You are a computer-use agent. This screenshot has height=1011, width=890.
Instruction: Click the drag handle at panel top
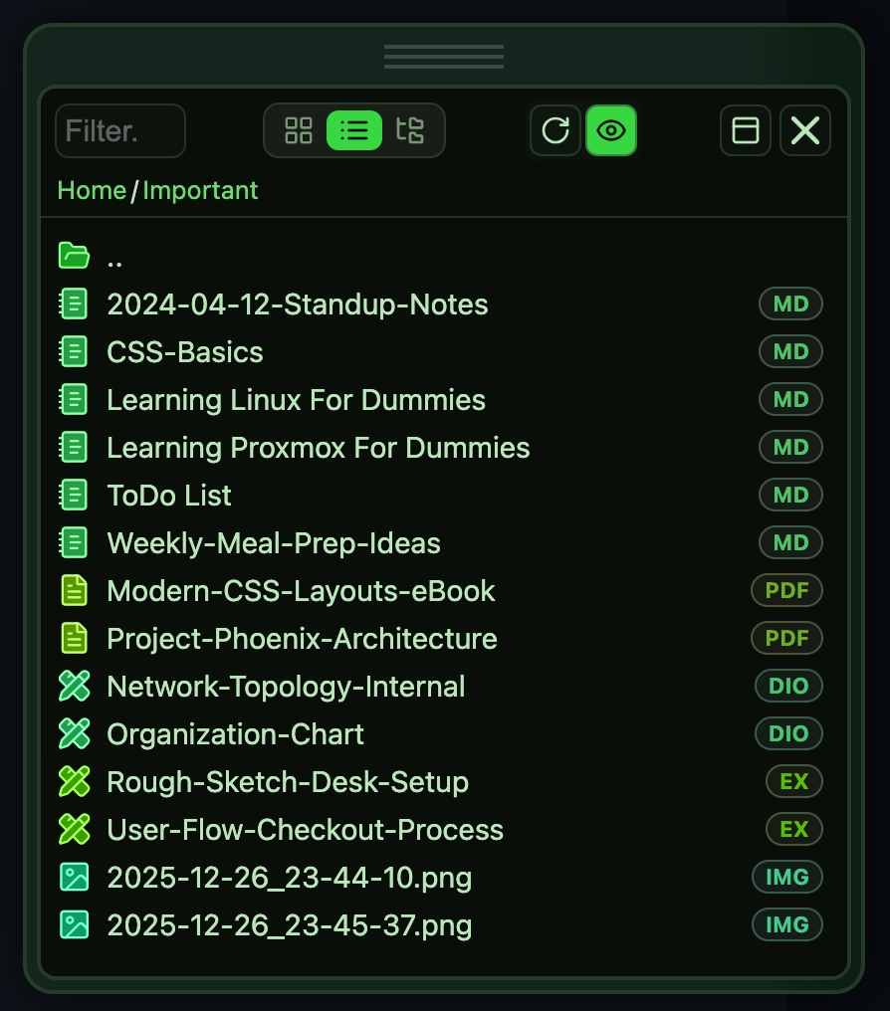pos(444,57)
